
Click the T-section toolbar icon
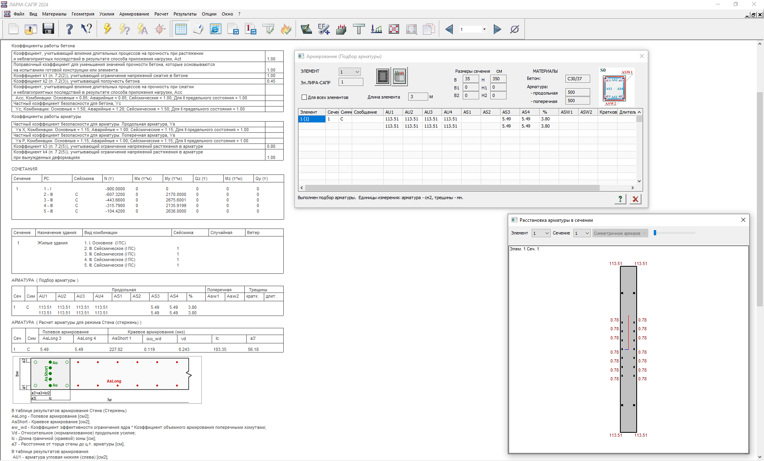(x=359, y=29)
